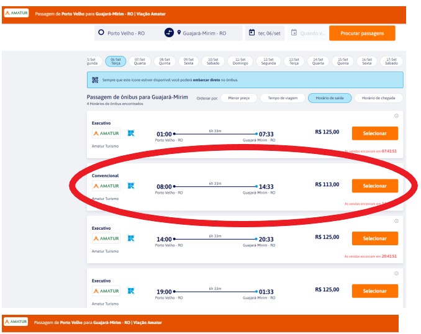Viewport: 421px width, 334px height.
Task: Click the direct boarding QR icon on the 08:00 trip
Action: 131,186
